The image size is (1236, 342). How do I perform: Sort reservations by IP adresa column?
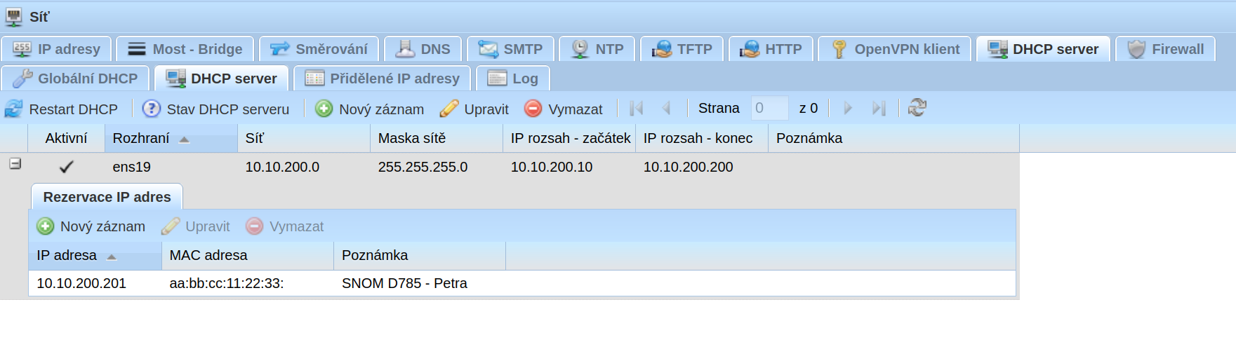click(95, 256)
